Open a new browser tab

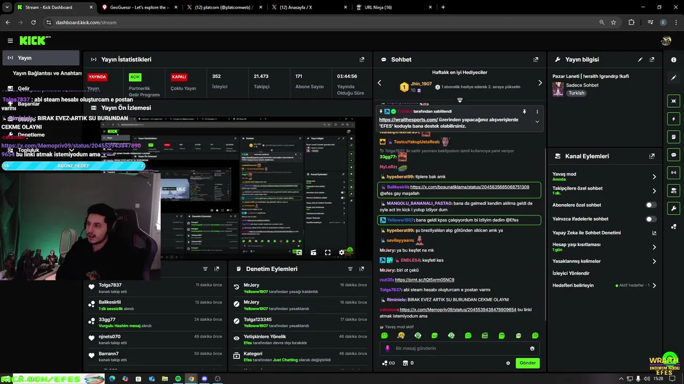pos(443,7)
